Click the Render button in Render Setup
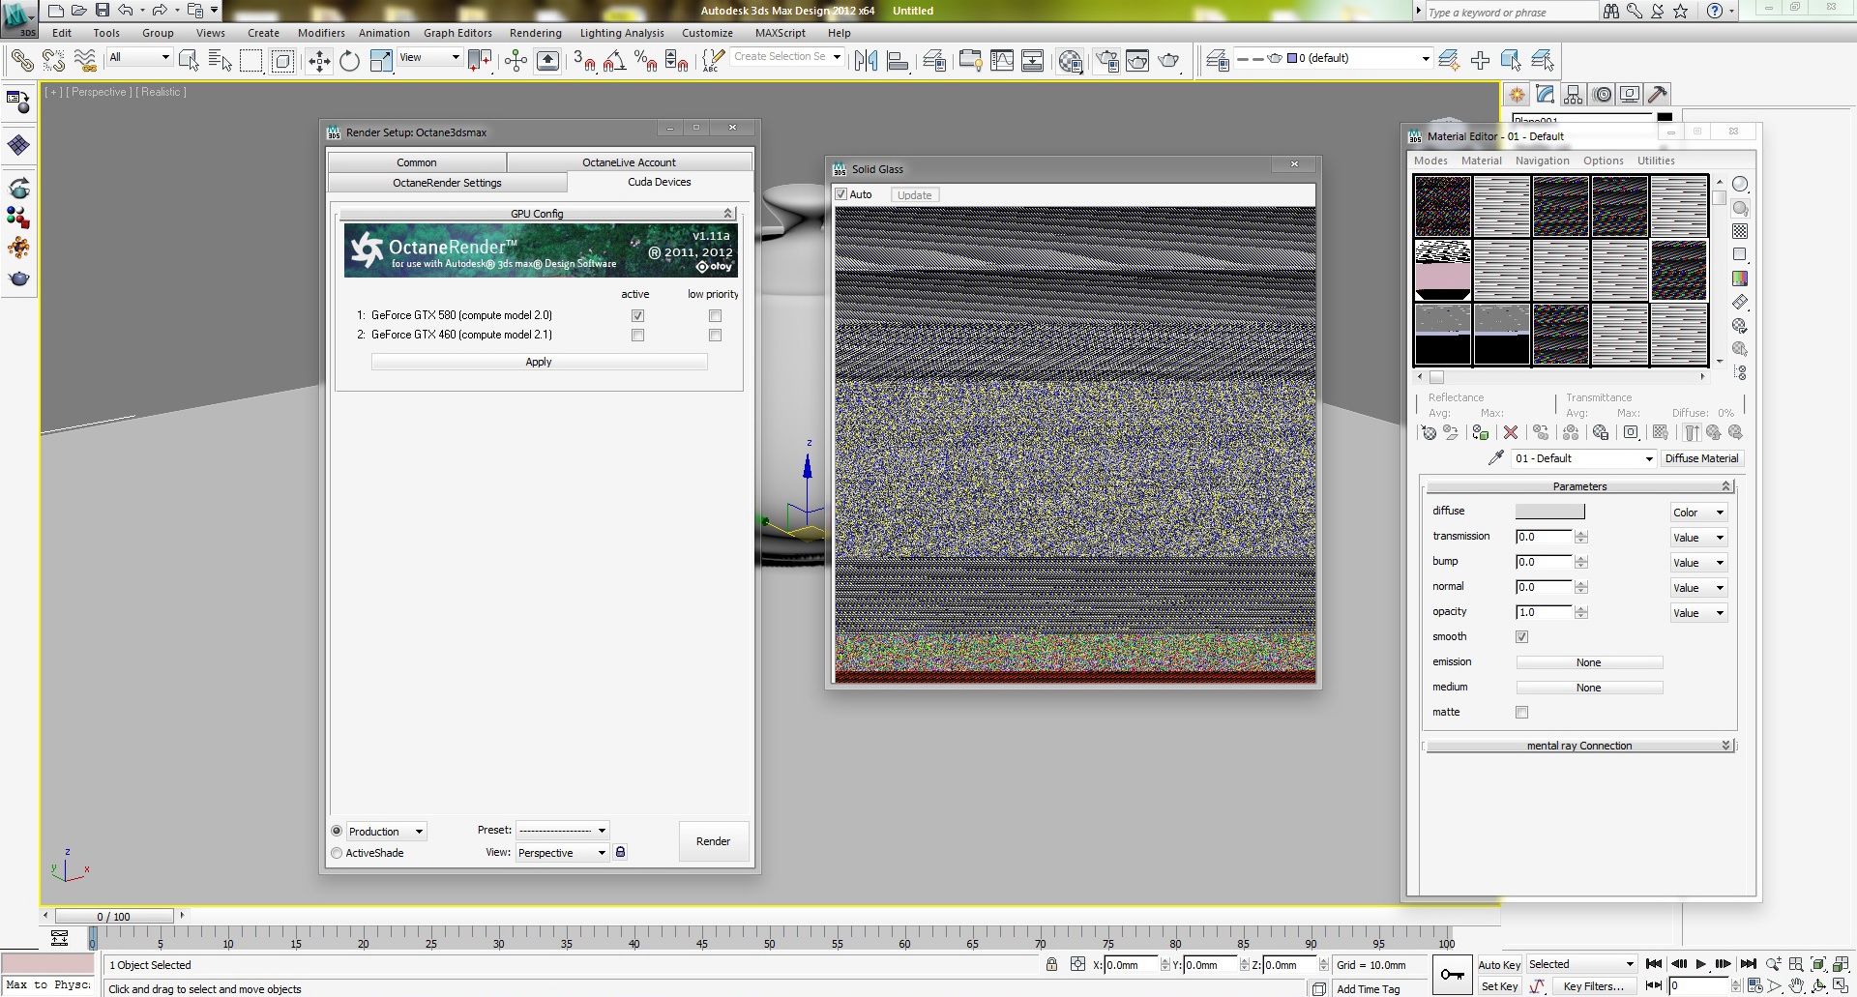Viewport: 1857px width, 997px height. point(713,841)
